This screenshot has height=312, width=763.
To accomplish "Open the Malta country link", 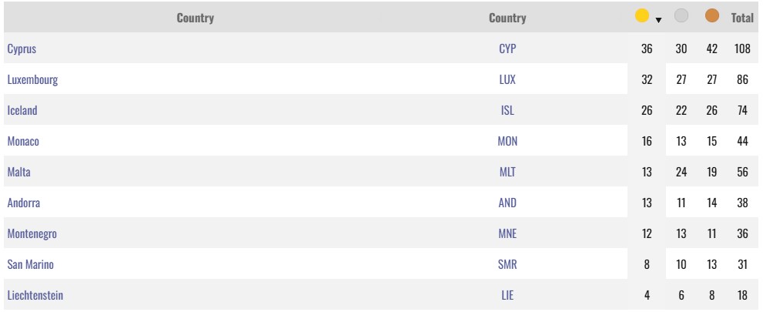I will click(x=19, y=172).
